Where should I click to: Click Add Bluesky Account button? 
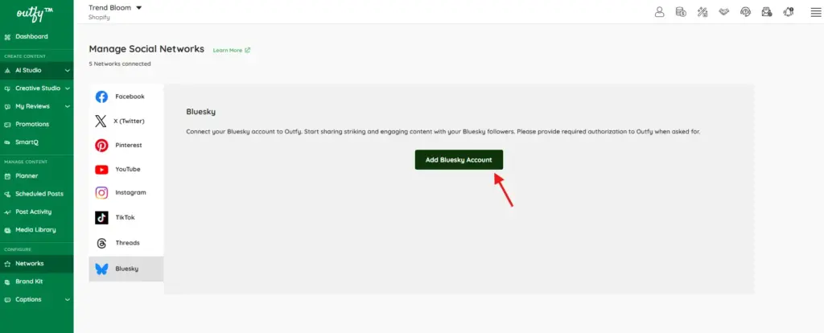(459, 160)
